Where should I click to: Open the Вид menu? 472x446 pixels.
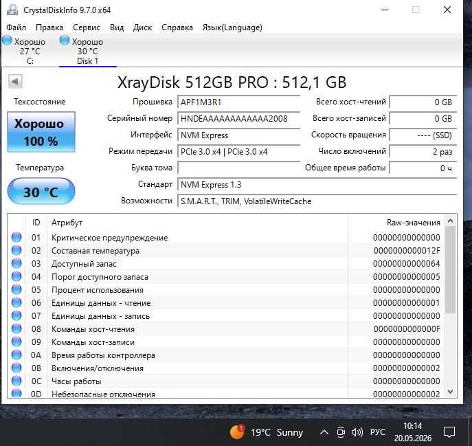pos(117,27)
